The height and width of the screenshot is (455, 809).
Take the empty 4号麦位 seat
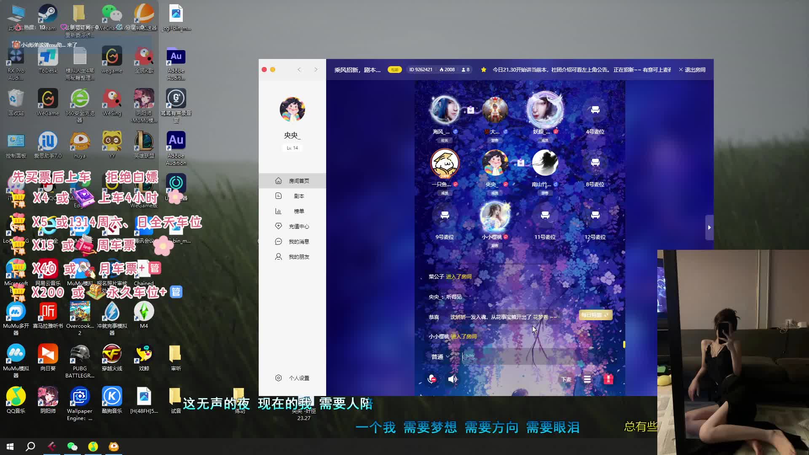tap(595, 110)
